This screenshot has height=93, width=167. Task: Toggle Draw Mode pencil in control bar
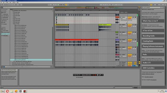click(149, 5)
